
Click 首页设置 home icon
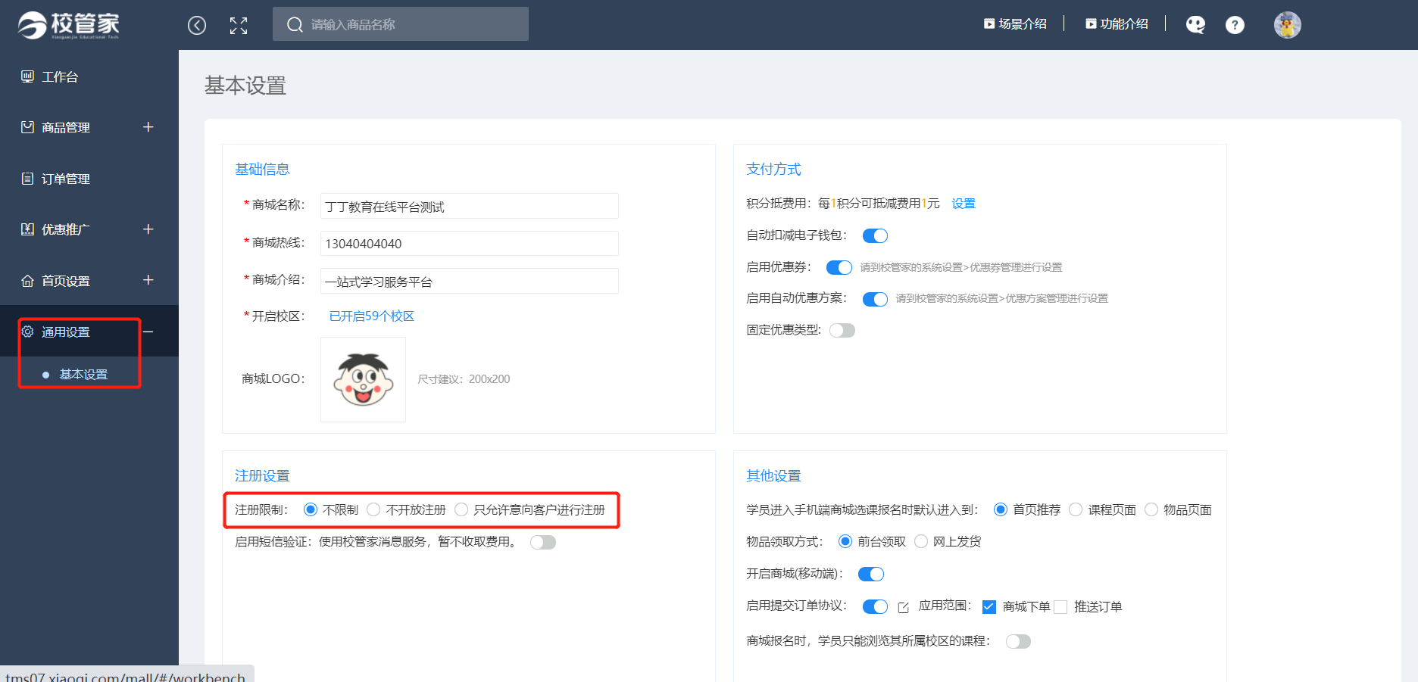[27, 281]
